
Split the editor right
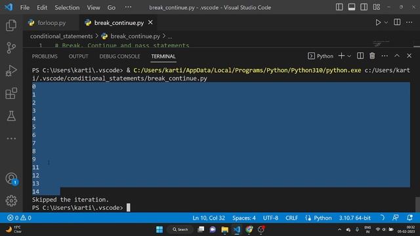(397, 22)
